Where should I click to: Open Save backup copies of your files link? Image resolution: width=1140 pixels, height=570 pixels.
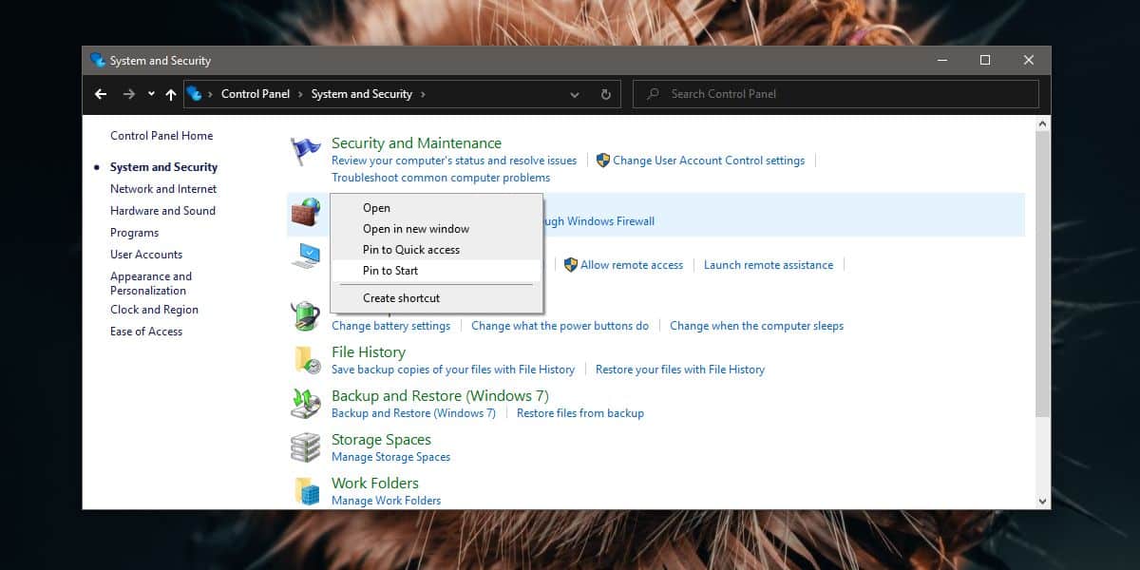point(453,370)
